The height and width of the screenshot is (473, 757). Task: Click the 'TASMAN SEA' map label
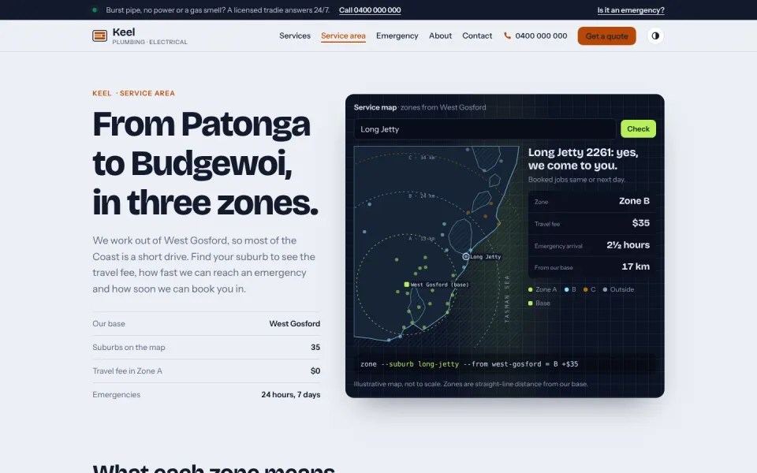point(506,299)
